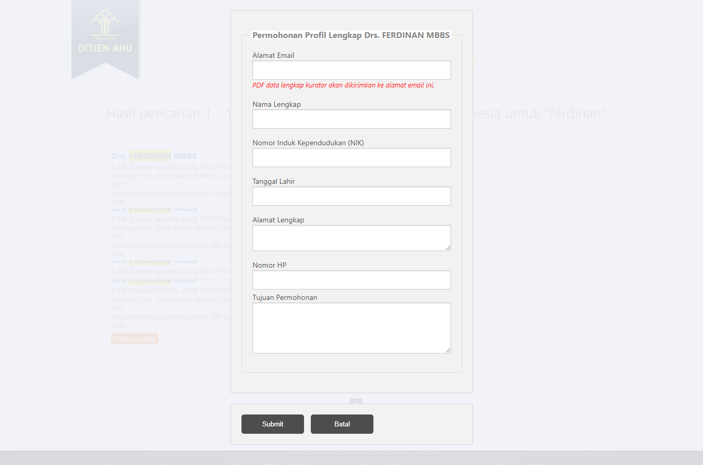Image resolution: width=703 pixels, height=465 pixels.
Task: Click the Tanggal Lahir date field
Action: [x=351, y=196]
